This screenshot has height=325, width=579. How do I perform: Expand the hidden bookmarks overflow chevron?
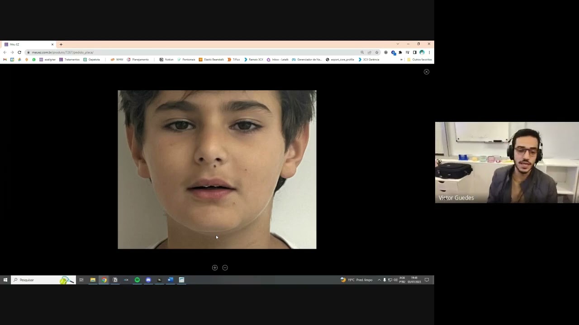coord(401,60)
